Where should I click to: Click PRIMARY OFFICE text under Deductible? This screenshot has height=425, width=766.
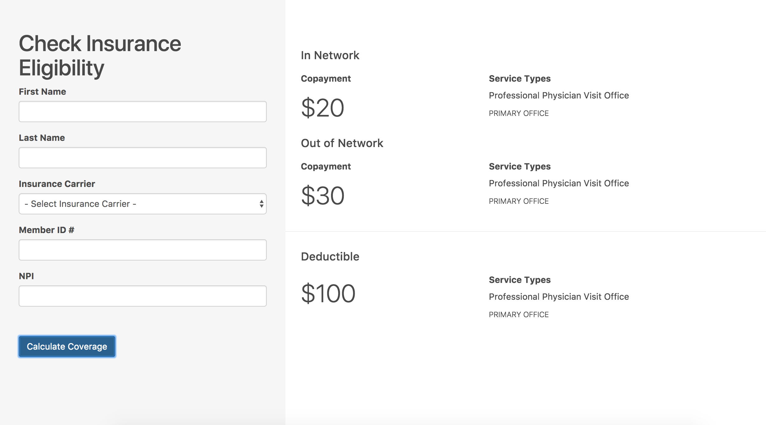[519, 315]
